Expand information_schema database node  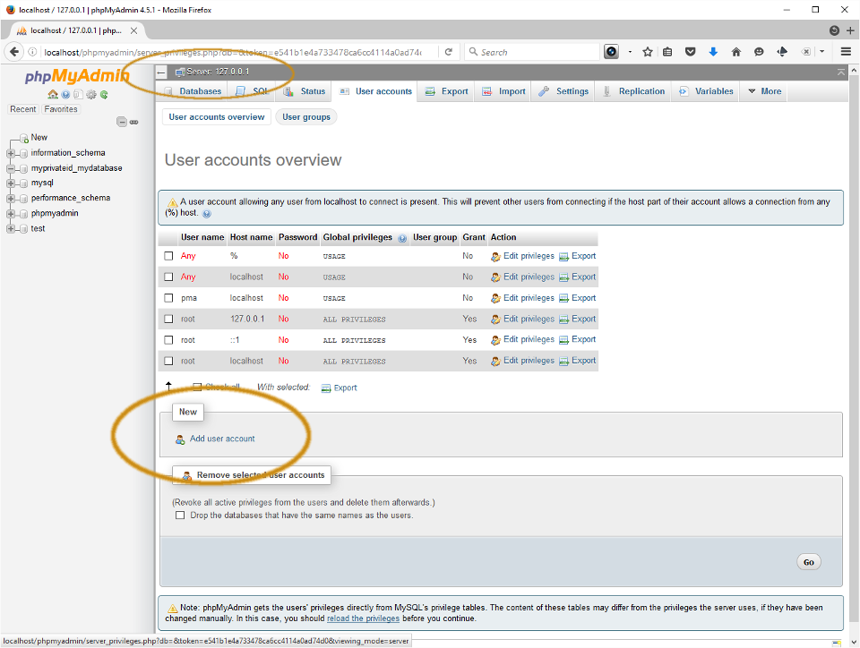tap(11, 153)
